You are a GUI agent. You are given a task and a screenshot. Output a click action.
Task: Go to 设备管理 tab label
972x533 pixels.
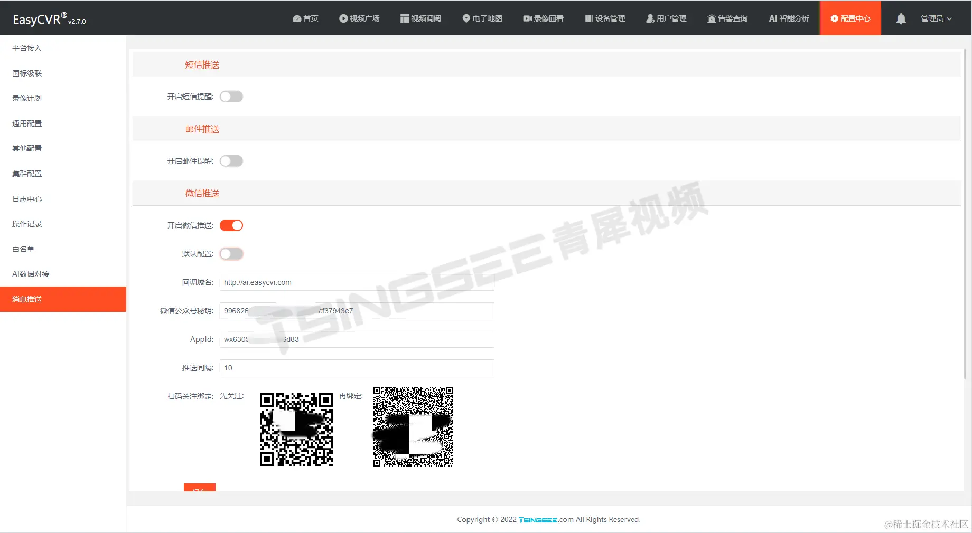coord(610,18)
